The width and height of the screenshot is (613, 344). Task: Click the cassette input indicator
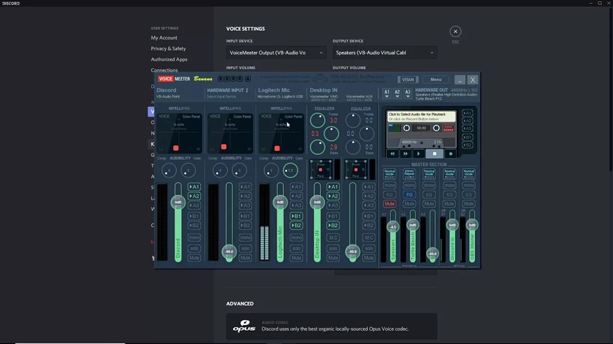pos(448,128)
